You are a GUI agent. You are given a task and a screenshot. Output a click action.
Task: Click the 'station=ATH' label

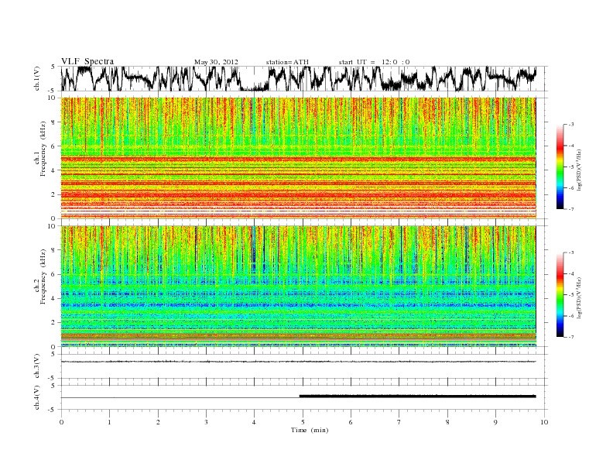pyautogui.click(x=287, y=62)
